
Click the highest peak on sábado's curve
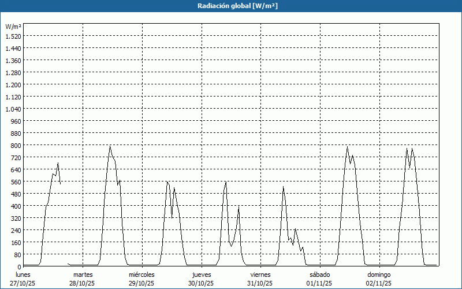click(347, 147)
